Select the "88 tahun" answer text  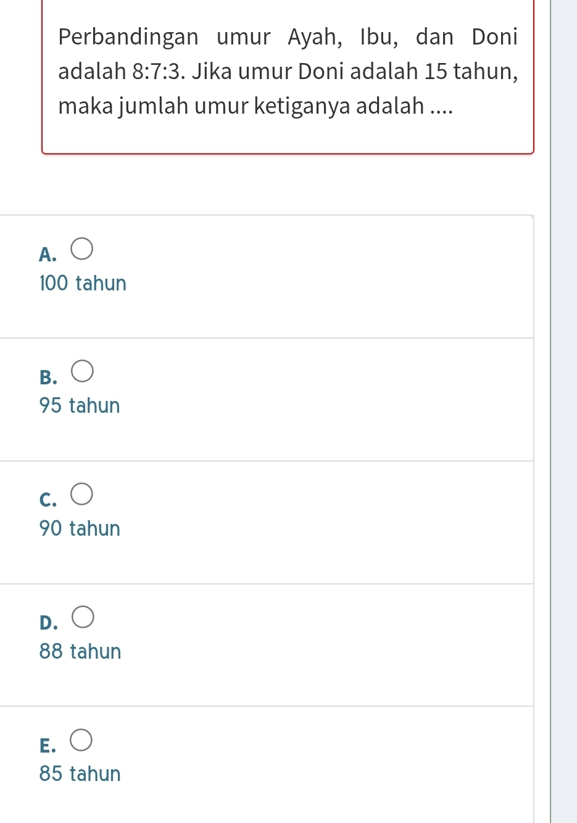80,651
